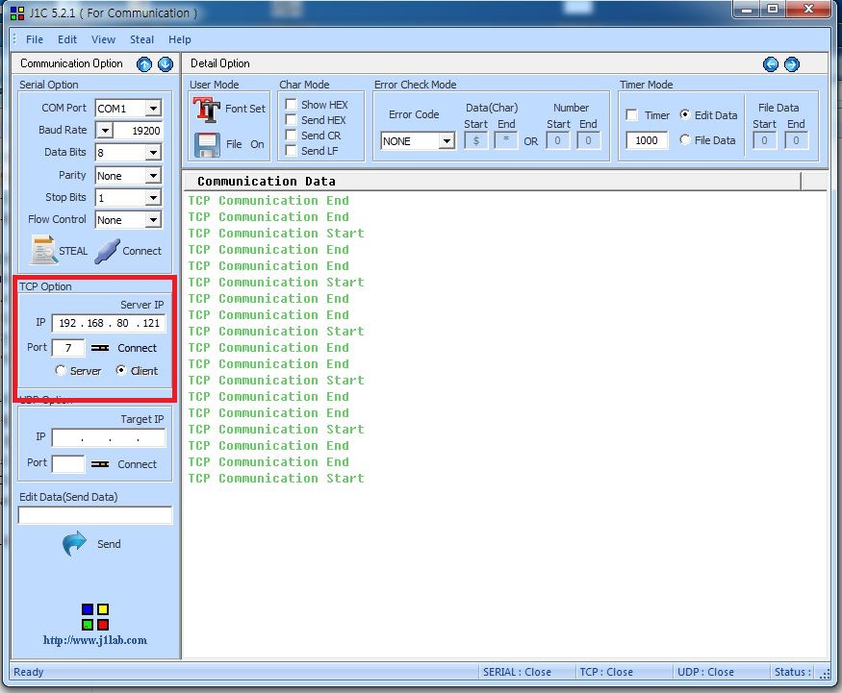Enable the Send LF checkbox
Screen dimensions: 842x693
point(291,151)
